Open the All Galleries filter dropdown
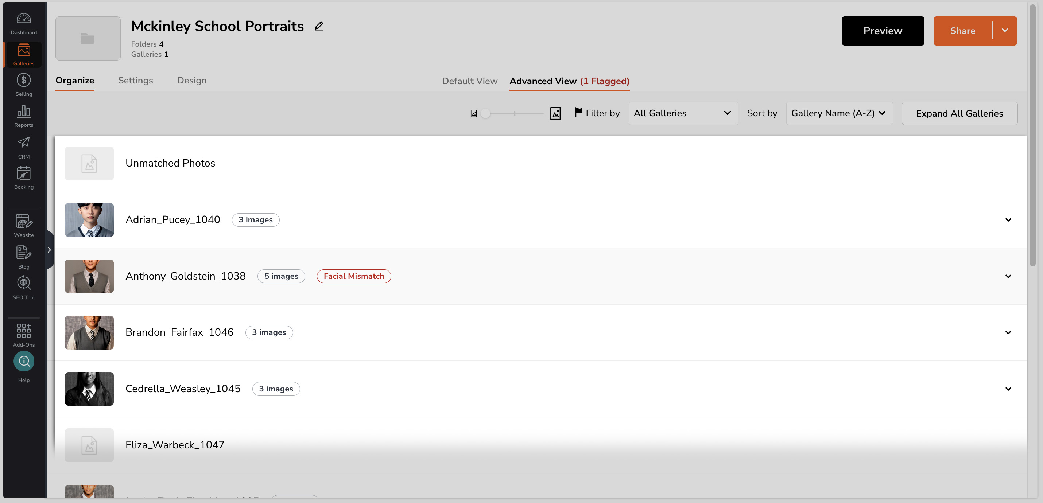Screen dimensions: 1043x503 683,113
